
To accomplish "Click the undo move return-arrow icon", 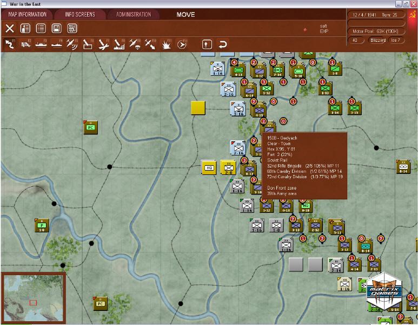I will [222, 44].
